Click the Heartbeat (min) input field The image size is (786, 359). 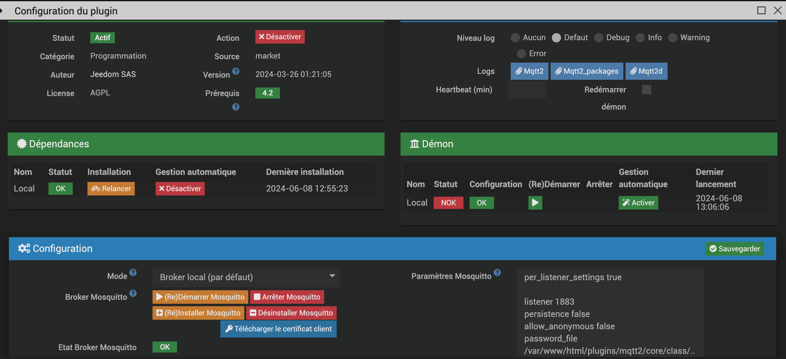[527, 90]
